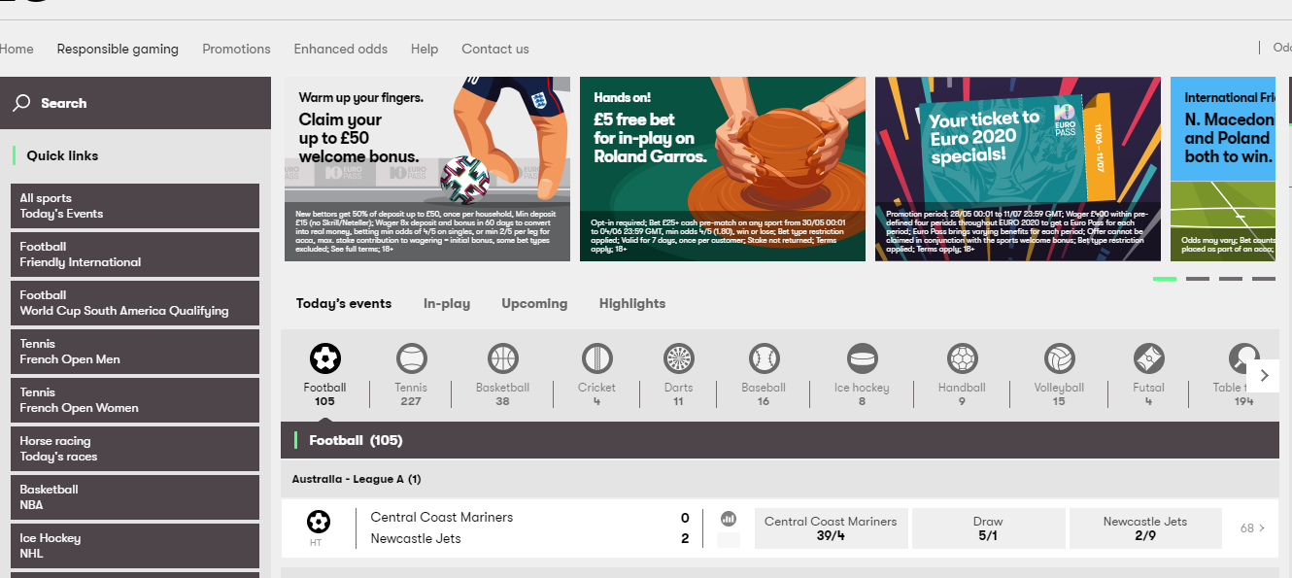
Task: Select the Tennis sport icon
Action: pos(411,360)
